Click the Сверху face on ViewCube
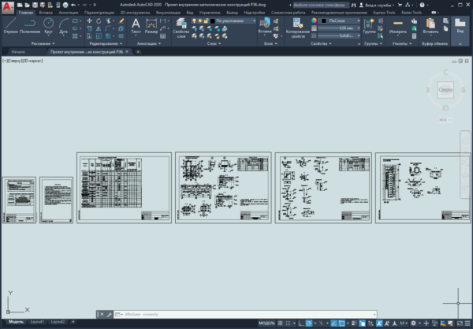 [x=445, y=90]
